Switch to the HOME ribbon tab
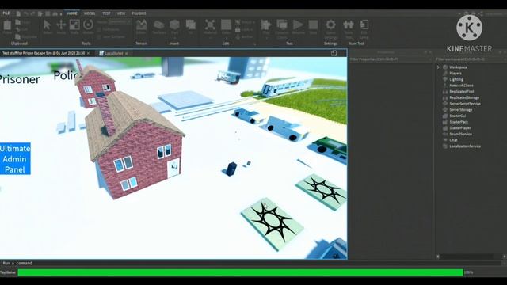 point(72,13)
